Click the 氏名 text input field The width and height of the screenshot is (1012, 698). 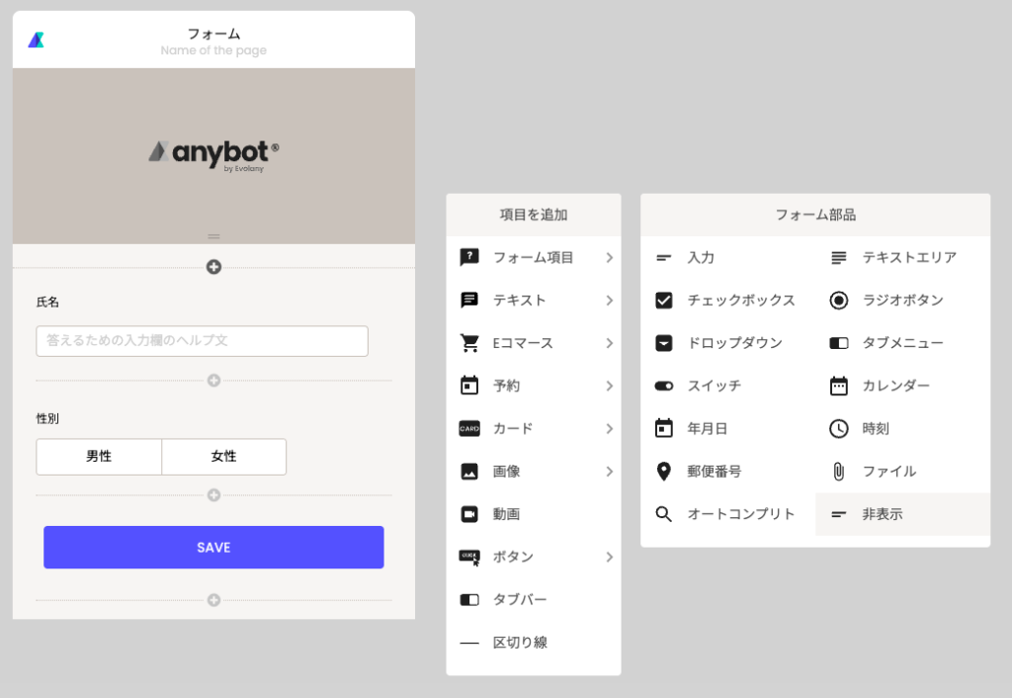(x=203, y=341)
